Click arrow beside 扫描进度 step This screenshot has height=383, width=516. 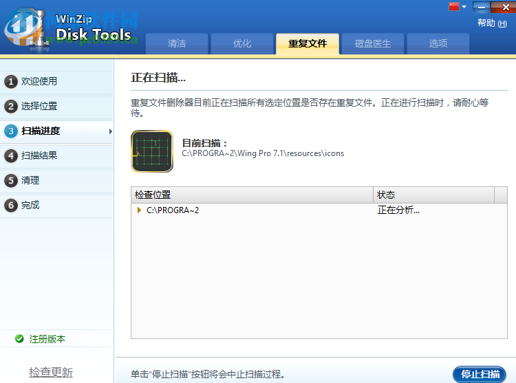tap(111, 131)
